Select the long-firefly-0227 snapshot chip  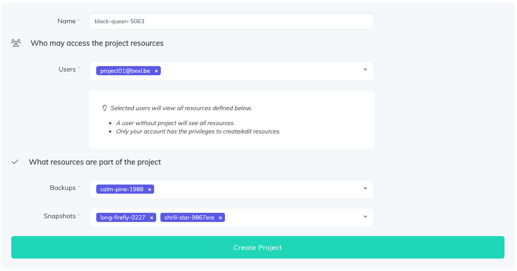tap(122, 218)
